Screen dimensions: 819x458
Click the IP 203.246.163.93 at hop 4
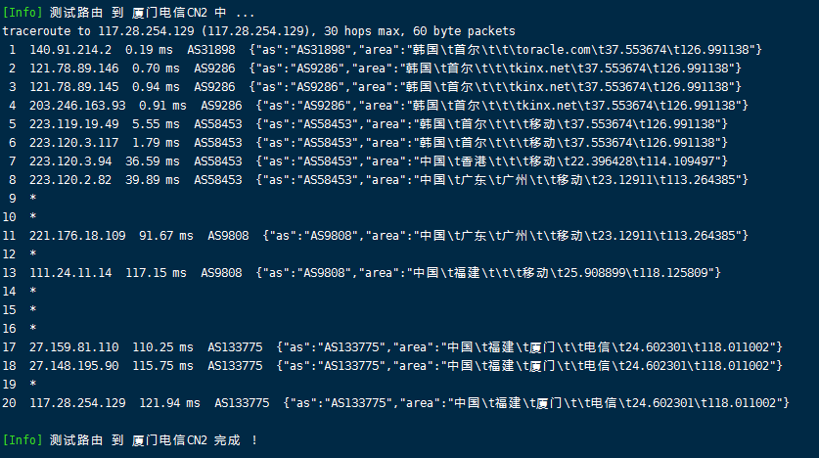pyautogui.click(x=77, y=106)
